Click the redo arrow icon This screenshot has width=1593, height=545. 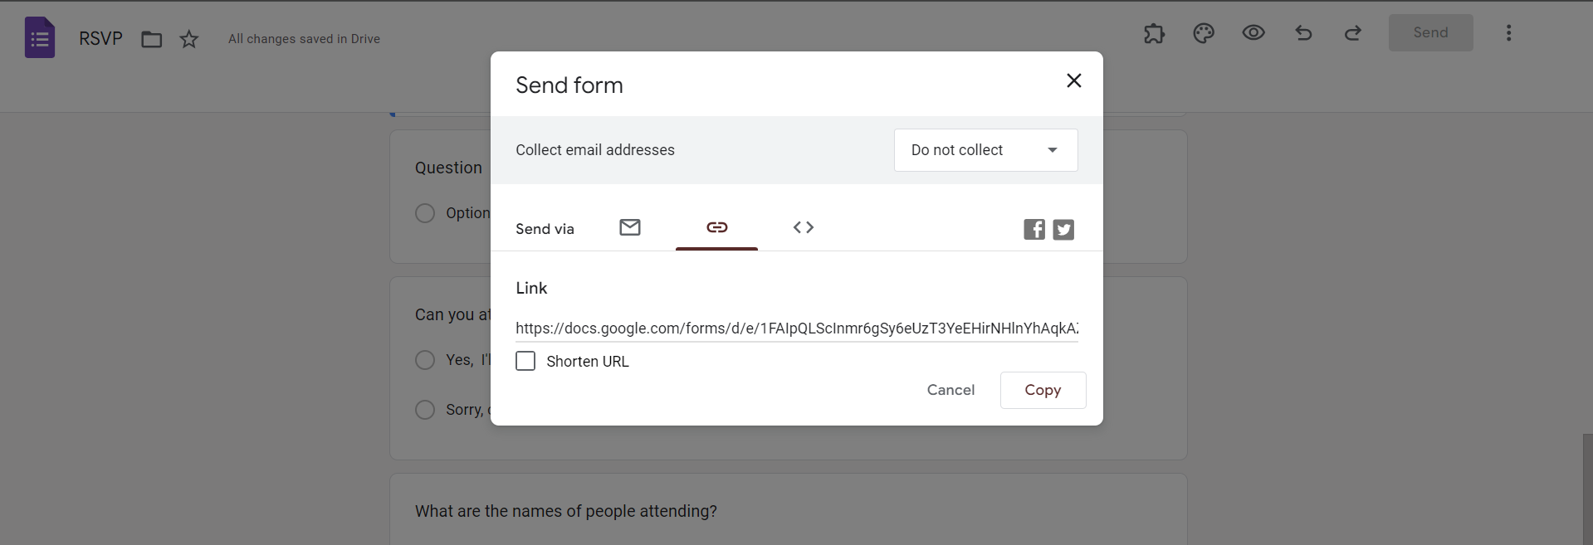coord(1353,33)
